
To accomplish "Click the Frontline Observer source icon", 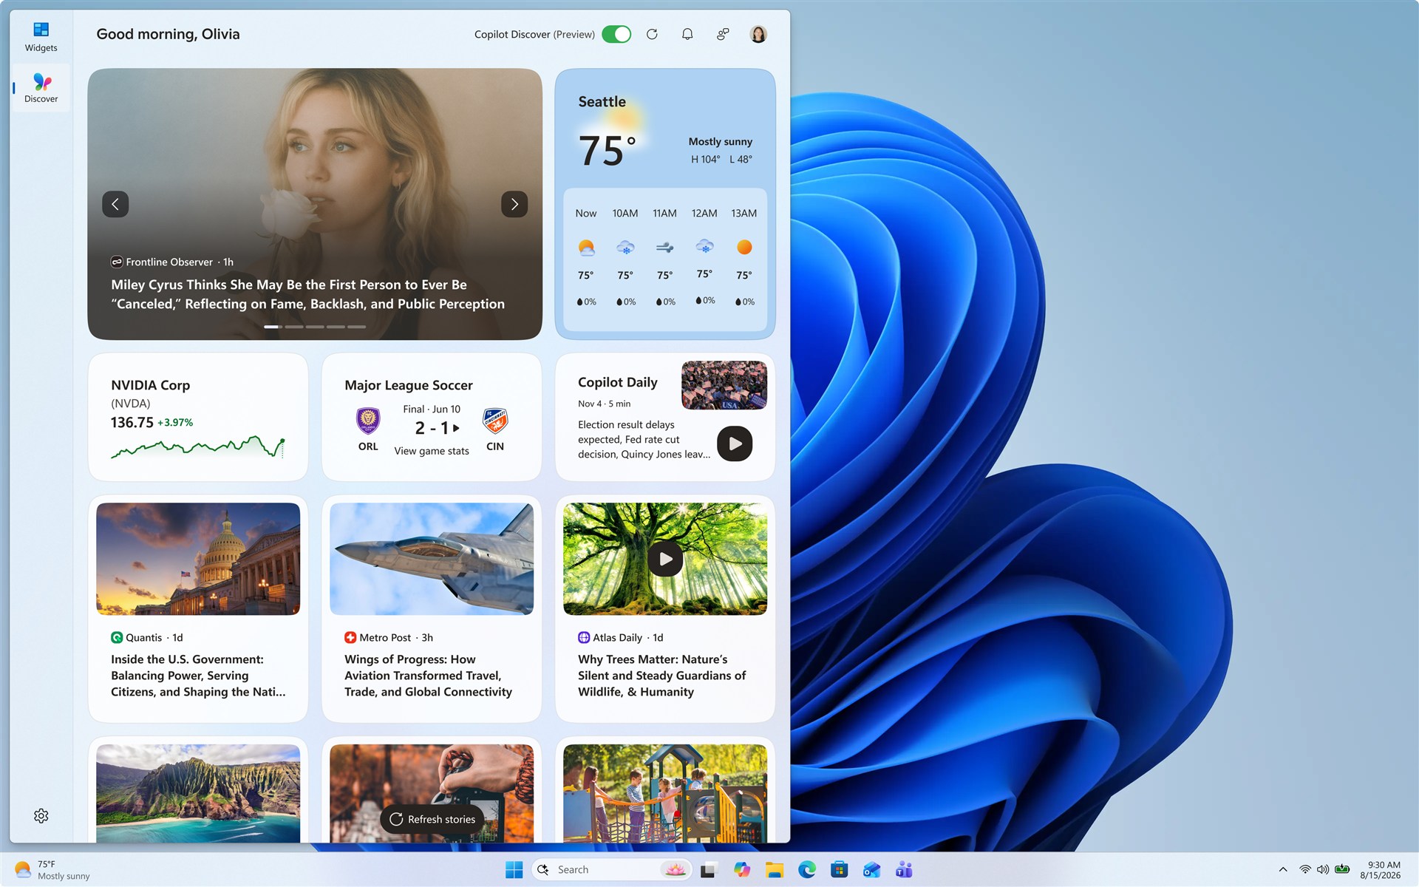I will 117,262.
